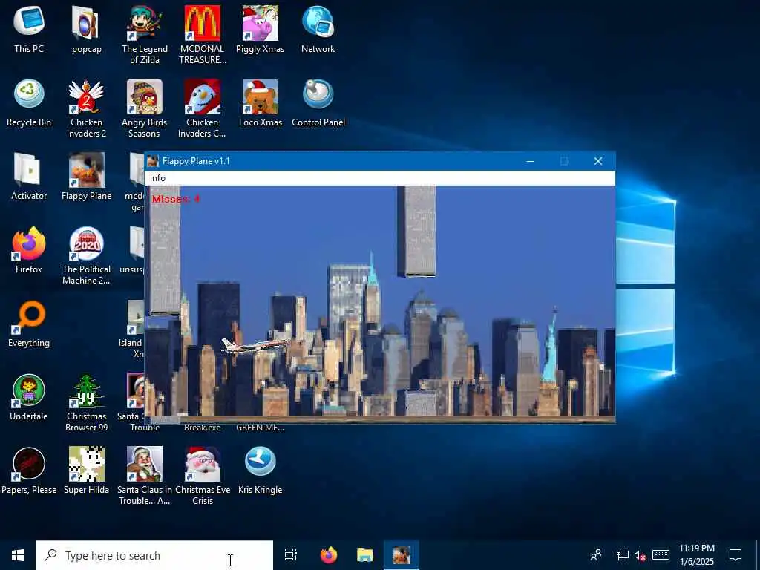
Task: Select the Activator folder icon
Action: (x=29, y=177)
